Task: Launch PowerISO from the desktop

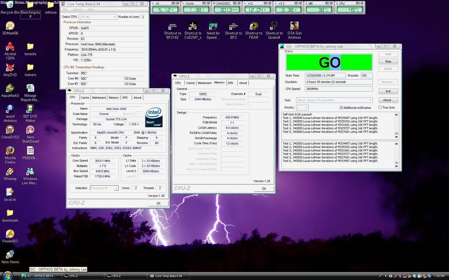Action: tap(10, 236)
